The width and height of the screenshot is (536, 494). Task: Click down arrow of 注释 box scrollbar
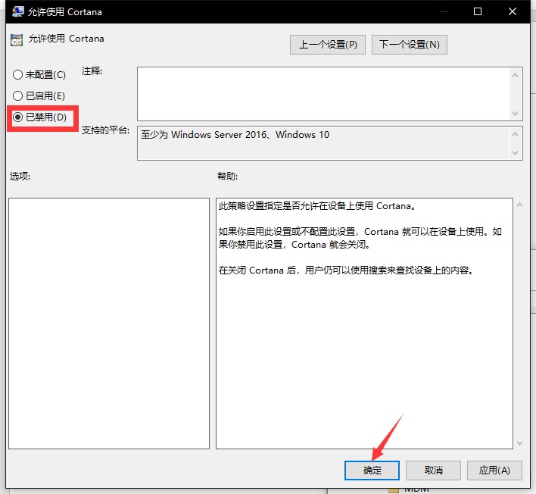click(516, 113)
